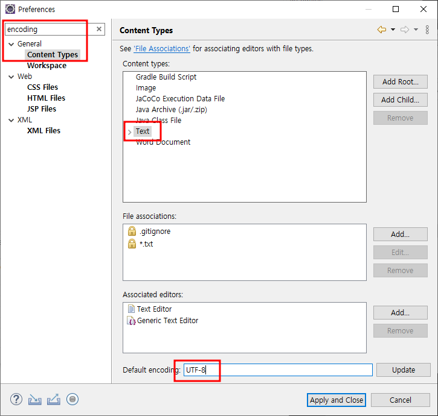Viewport: 438px width, 416px height.
Task: Select the Web category label
Action: click(25, 77)
